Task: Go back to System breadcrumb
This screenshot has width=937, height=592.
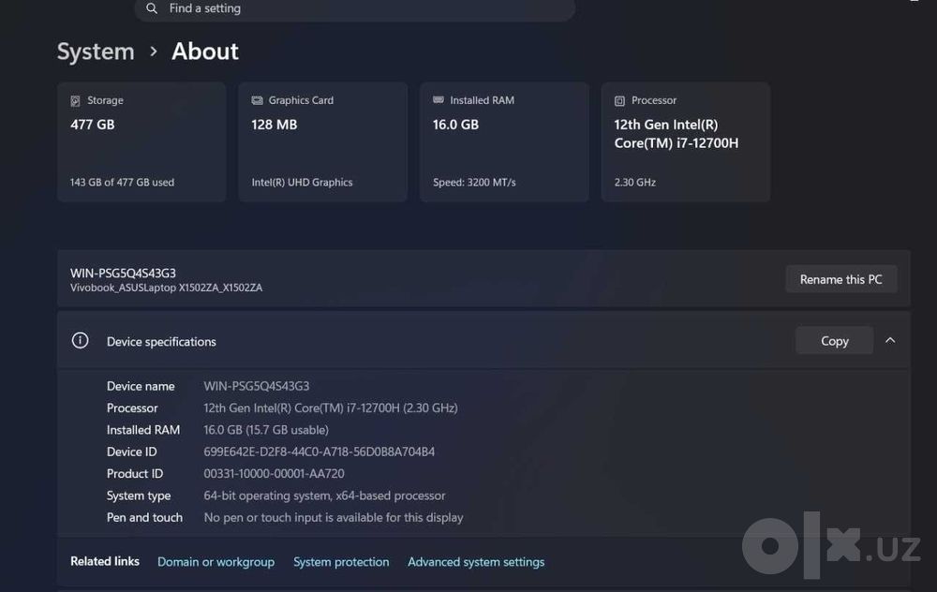Action: pyautogui.click(x=96, y=52)
